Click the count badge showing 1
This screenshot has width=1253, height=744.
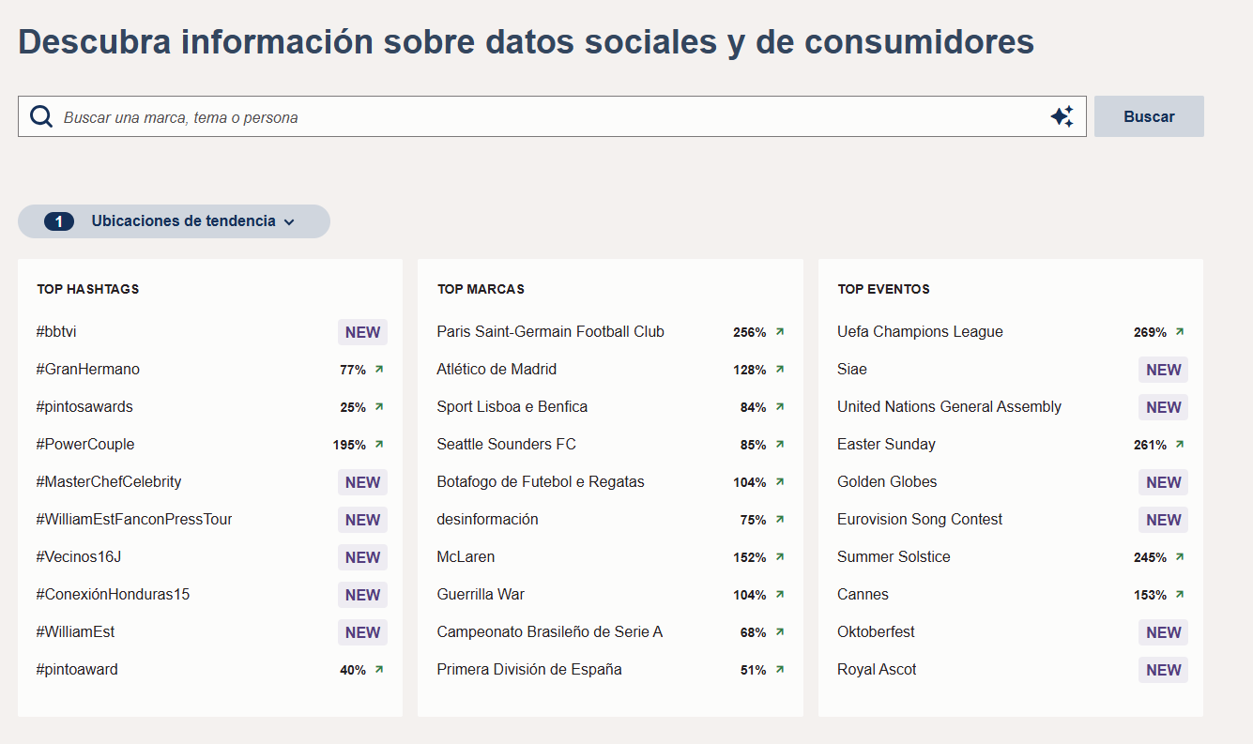click(59, 221)
